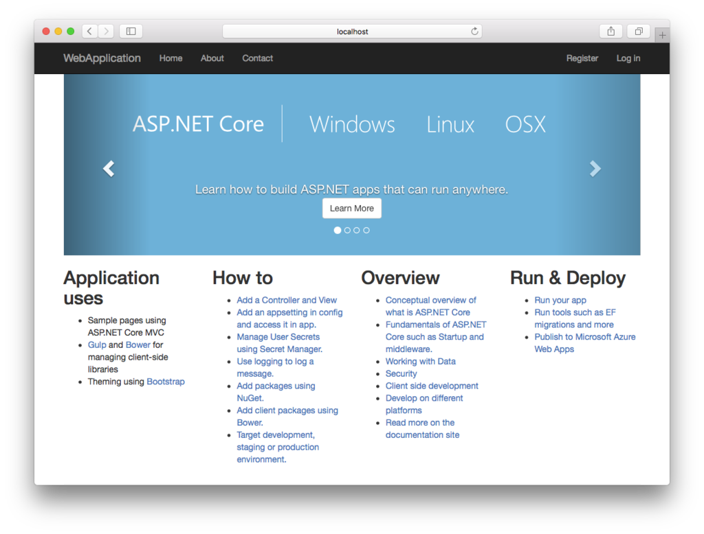Open the Register nav item

pyautogui.click(x=582, y=58)
